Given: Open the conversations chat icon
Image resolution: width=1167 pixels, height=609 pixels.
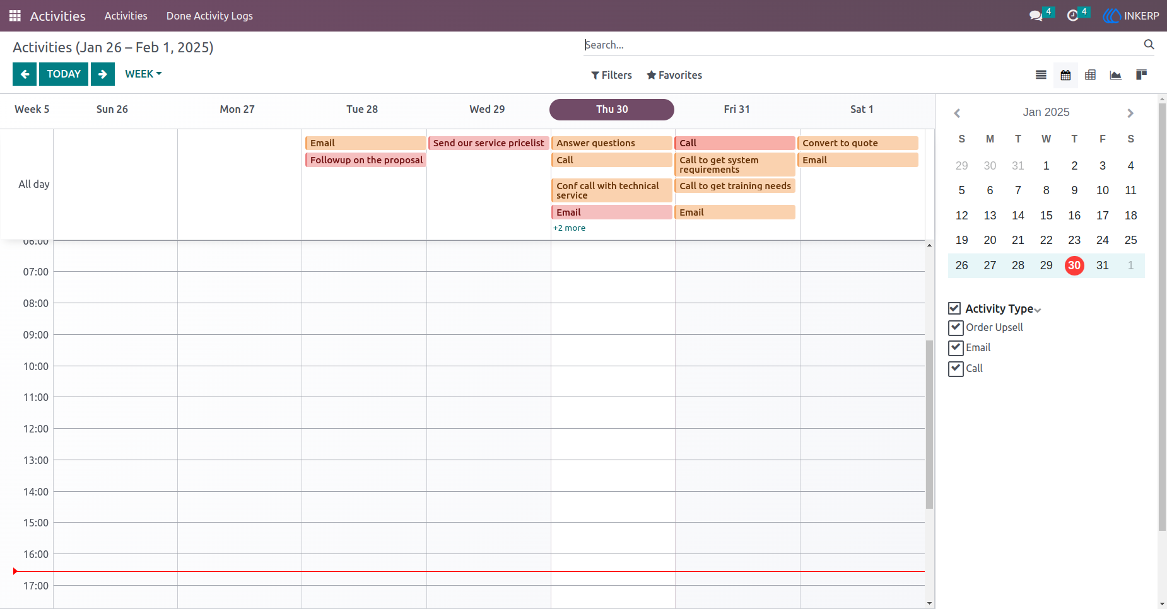Looking at the screenshot, I should click(1036, 16).
